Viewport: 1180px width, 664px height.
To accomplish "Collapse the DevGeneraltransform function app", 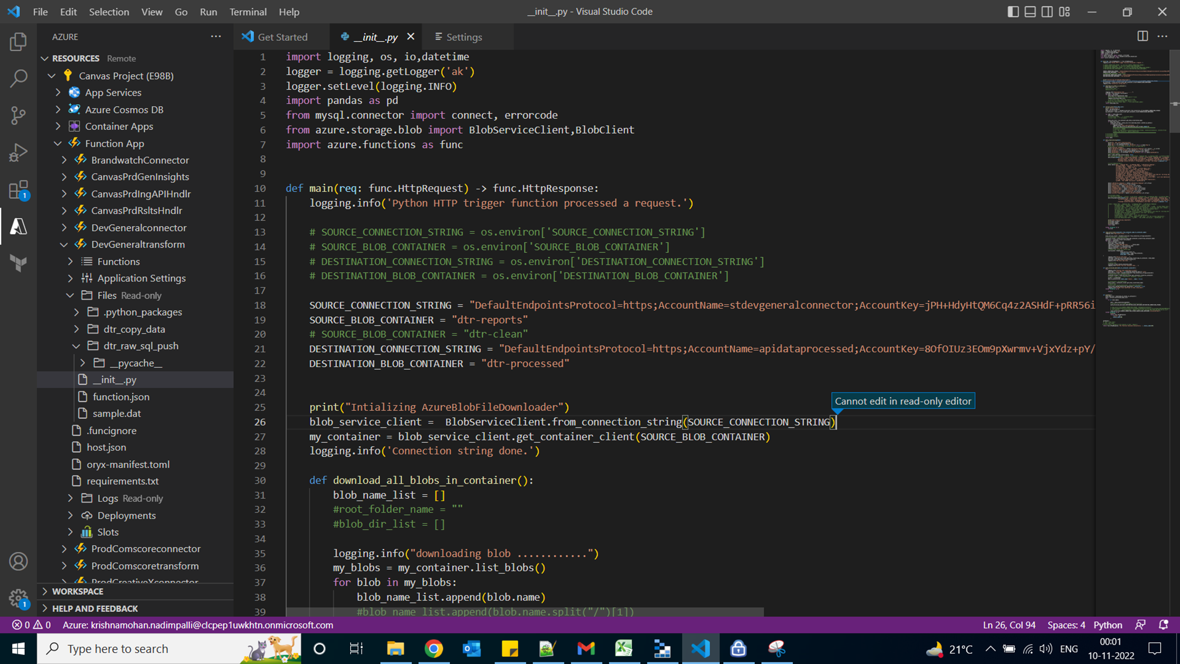I will point(64,244).
